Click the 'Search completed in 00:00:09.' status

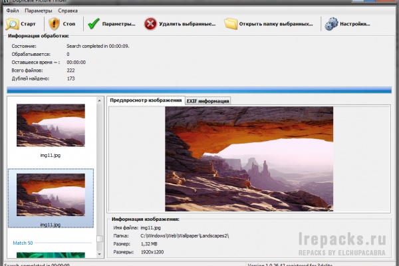click(98, 46)
